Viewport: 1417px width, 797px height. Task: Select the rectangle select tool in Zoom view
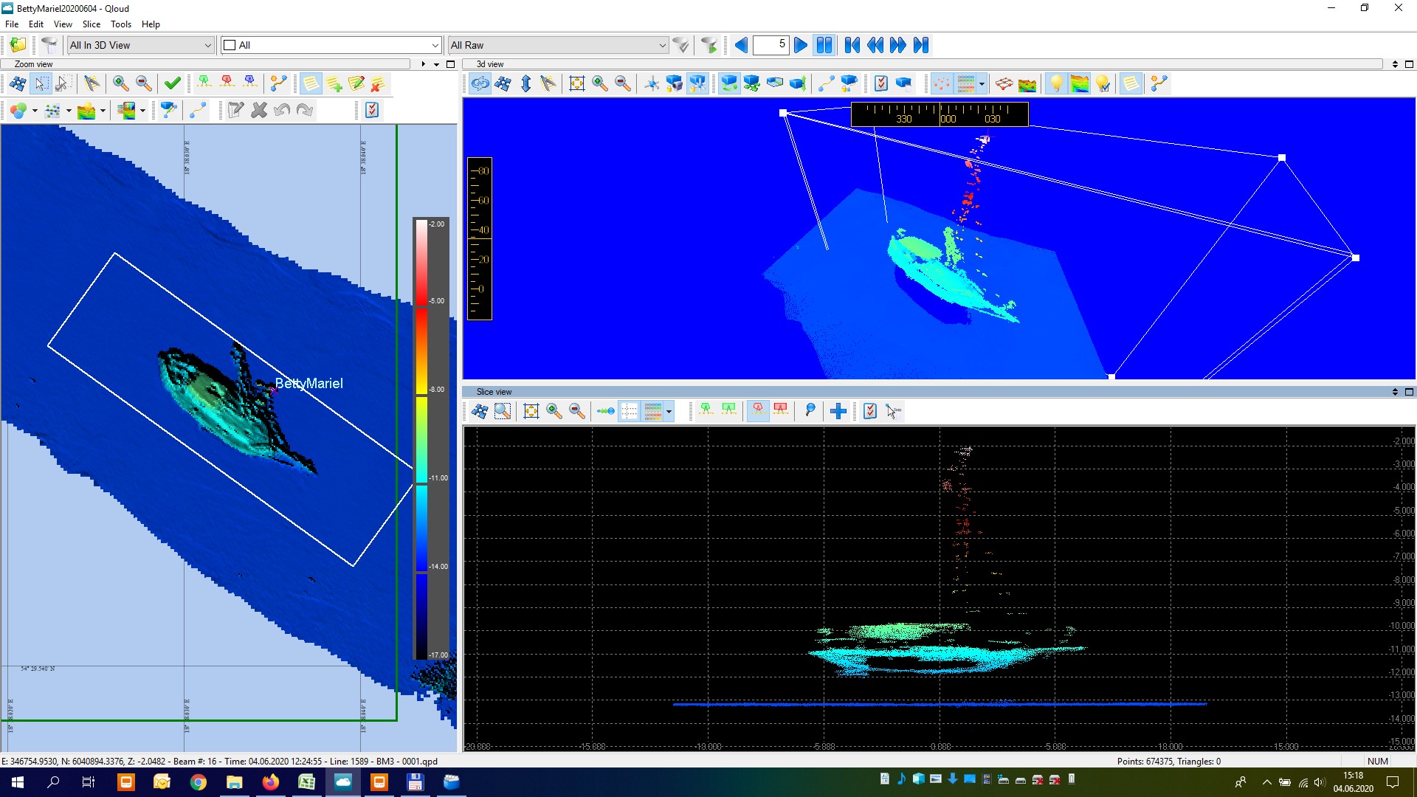pyautogui.click(x=41, y=83)
